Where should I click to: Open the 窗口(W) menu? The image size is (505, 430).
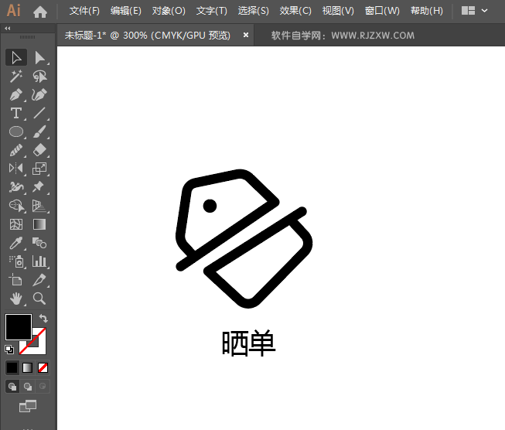(x=382, y=11)
